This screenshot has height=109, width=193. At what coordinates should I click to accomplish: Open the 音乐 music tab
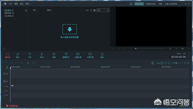click(x=18, y=56)
